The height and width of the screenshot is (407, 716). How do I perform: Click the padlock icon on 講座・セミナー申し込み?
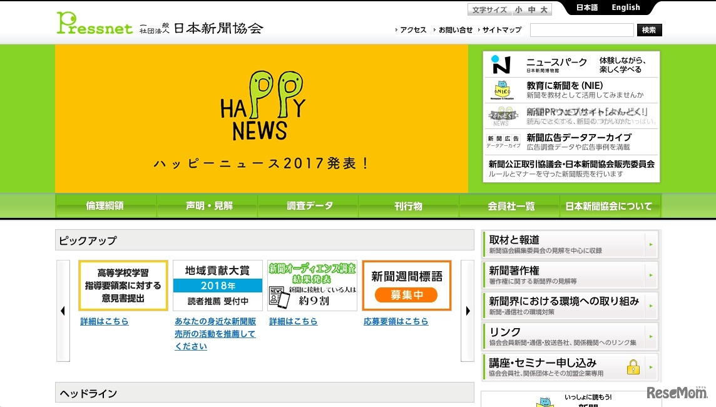(x=633, y=367)
